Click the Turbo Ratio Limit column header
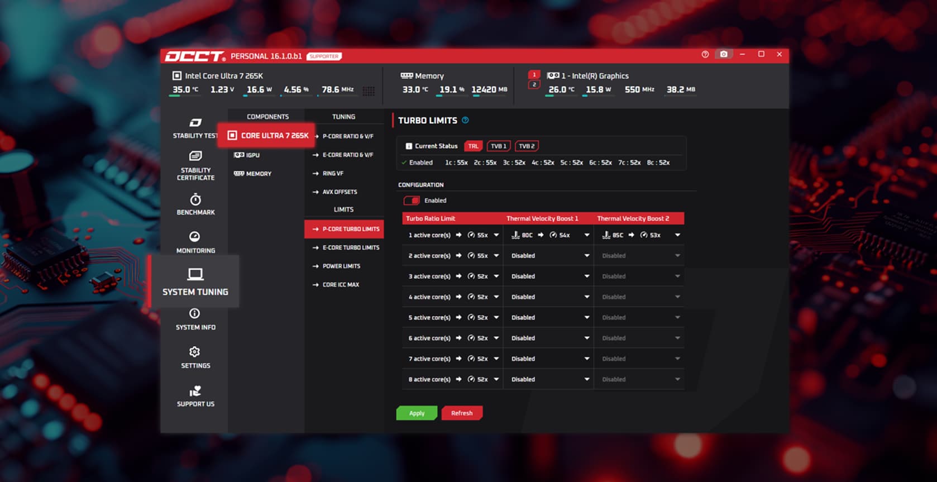Image resolution: width=937 pixels, height=482 pixels. click(x=431, y=218)
